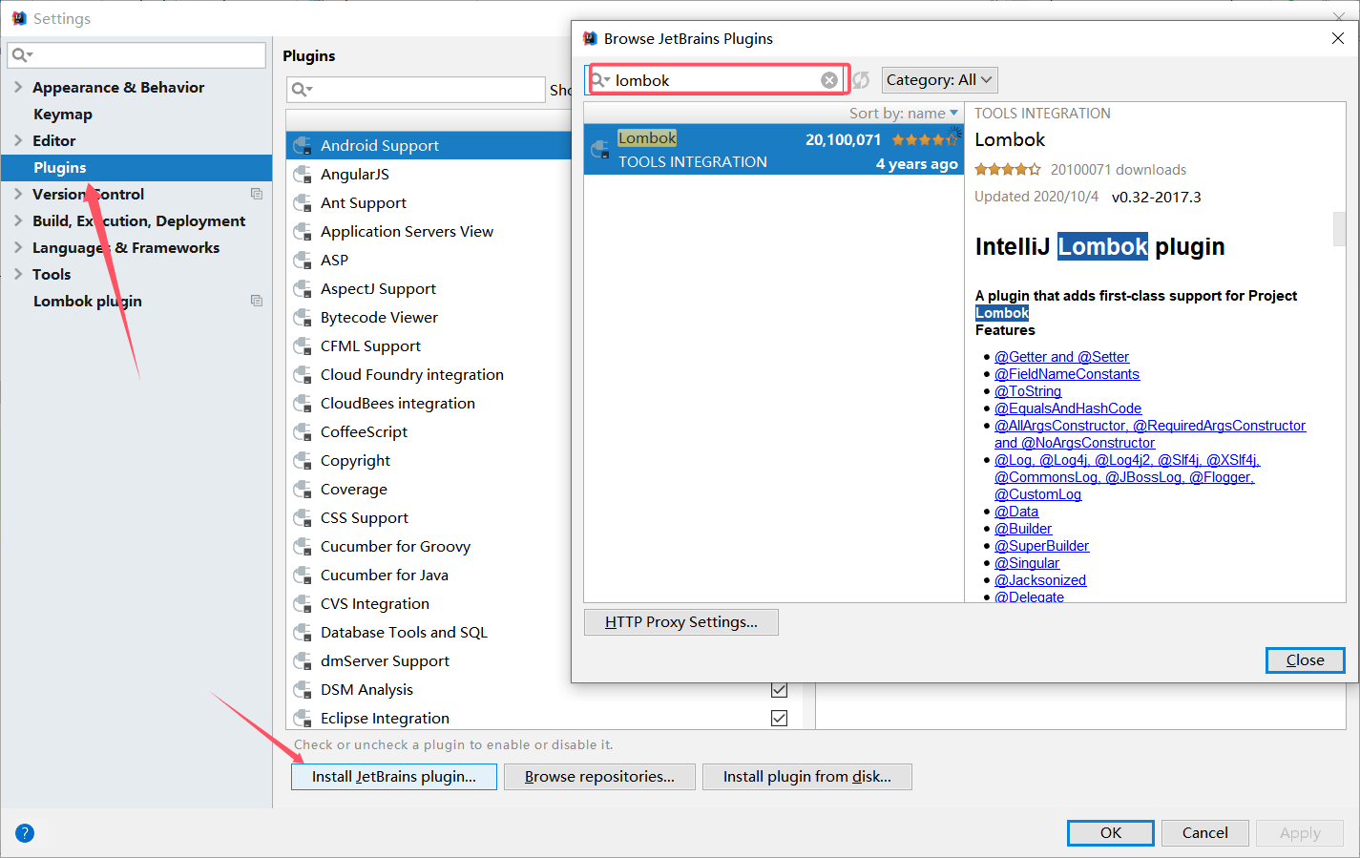The height and width of the screenshot is (858, 1360).
Task: Click Close in Browse JetBrains Plugins
Action: 1305,660
